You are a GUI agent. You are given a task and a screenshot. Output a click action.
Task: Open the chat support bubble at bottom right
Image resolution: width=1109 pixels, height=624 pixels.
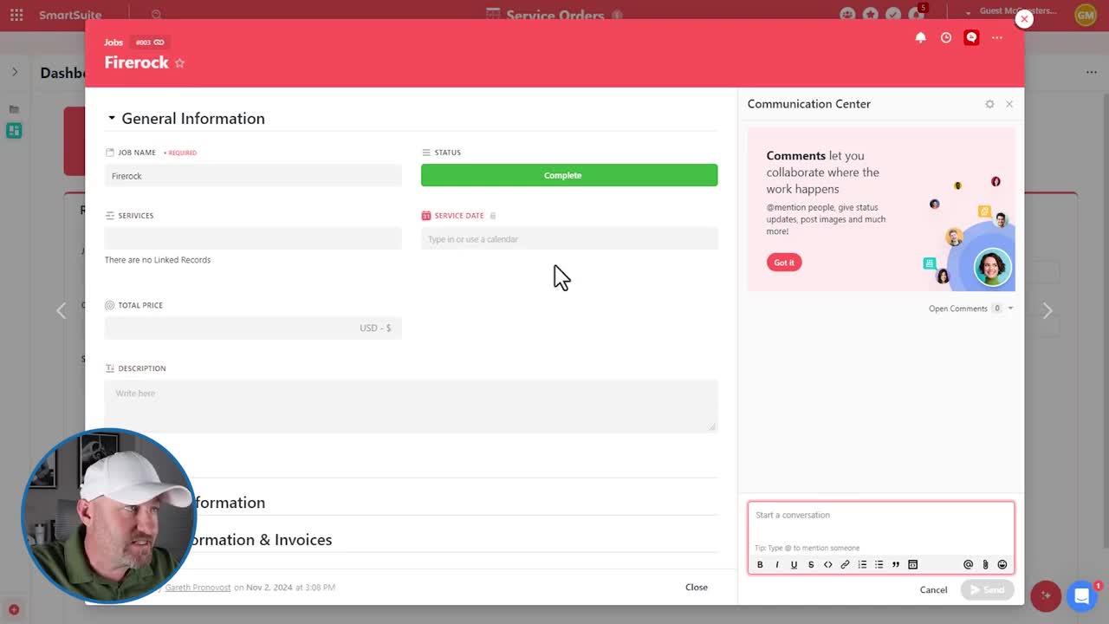tap(1081, 595)
